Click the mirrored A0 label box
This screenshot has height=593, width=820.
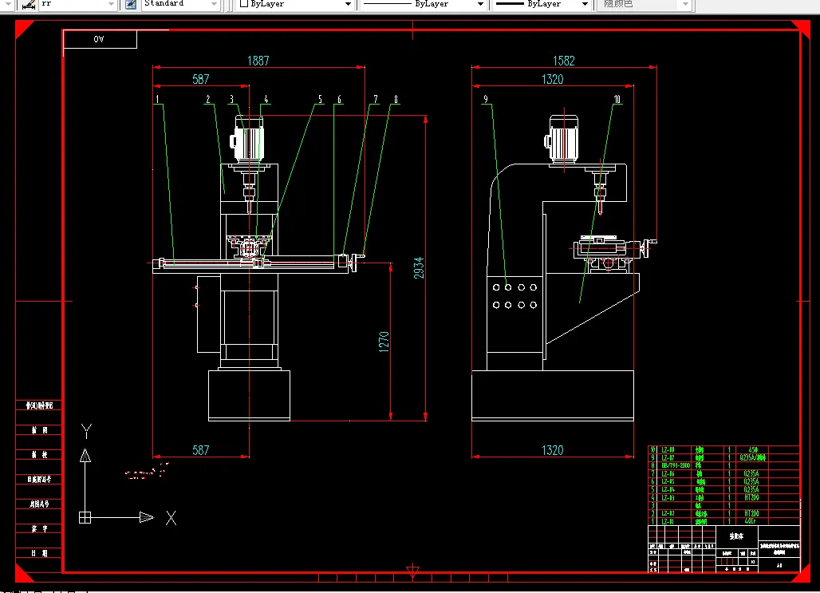[100, 39]
